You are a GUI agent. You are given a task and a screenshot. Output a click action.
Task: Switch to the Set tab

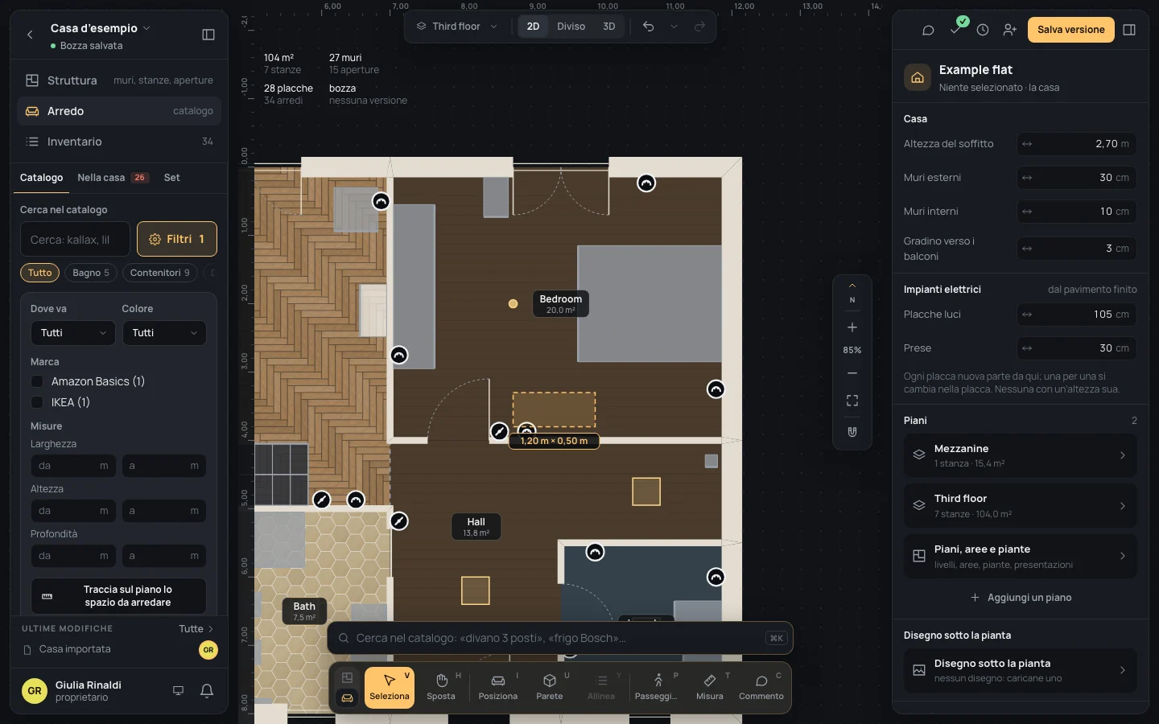172,178
